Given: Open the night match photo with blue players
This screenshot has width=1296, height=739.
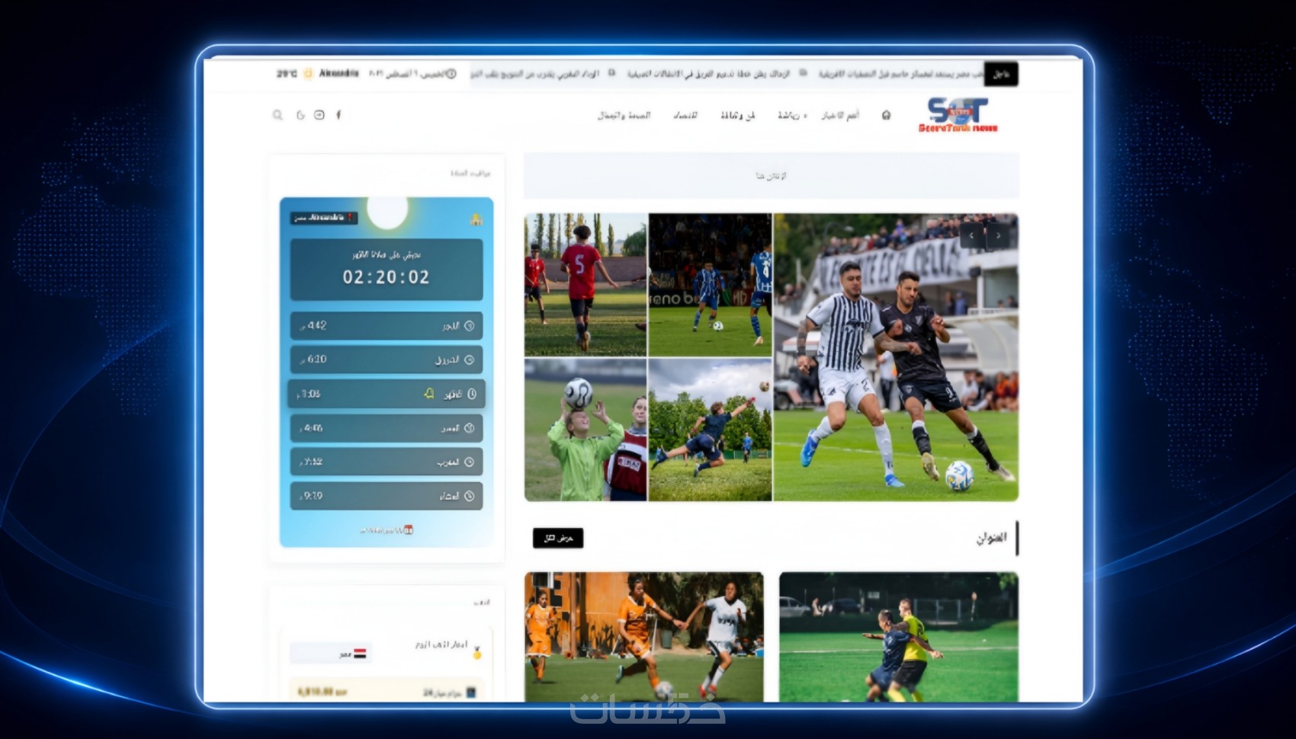Looking at the screenshot, I should [x=710, y=285].
